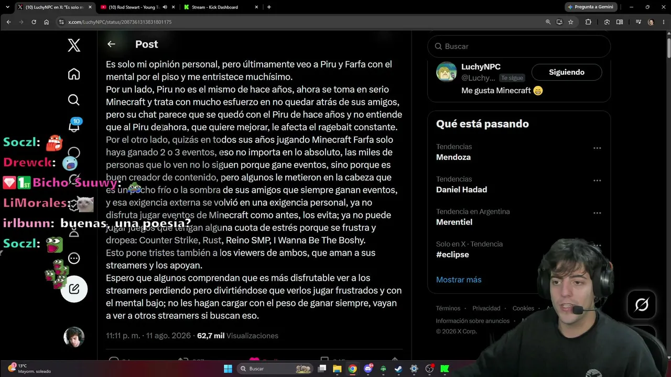
Task: Go to the X Home feed icon
Action: click(74, 74)
